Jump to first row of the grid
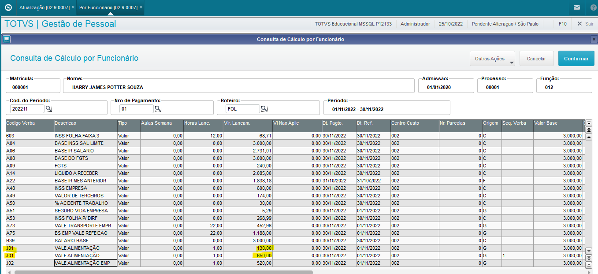 point(589,122)
